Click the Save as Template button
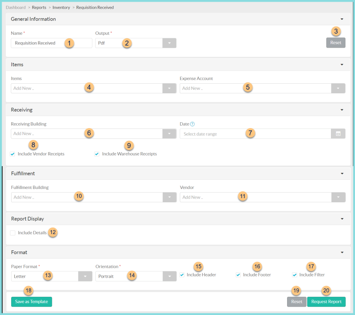 [31, 302]
